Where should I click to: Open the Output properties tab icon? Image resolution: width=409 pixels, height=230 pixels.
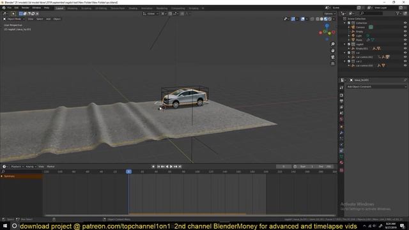click(x=341, y=101)
